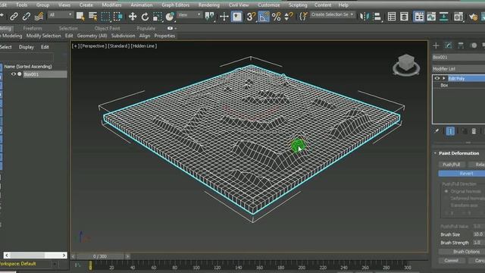Click the Revert button
Screen dimensions: 485x273
(462, 174)
